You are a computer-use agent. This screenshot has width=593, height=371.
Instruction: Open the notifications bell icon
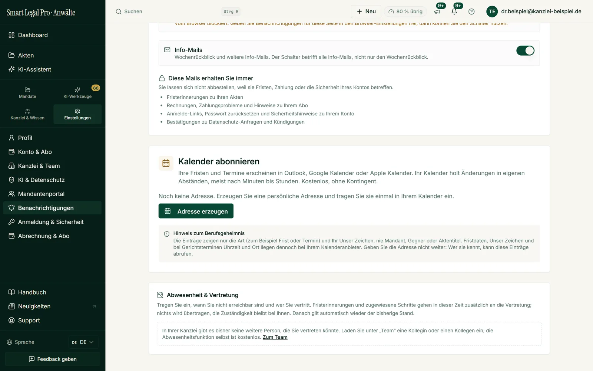[x=454, y=12]
